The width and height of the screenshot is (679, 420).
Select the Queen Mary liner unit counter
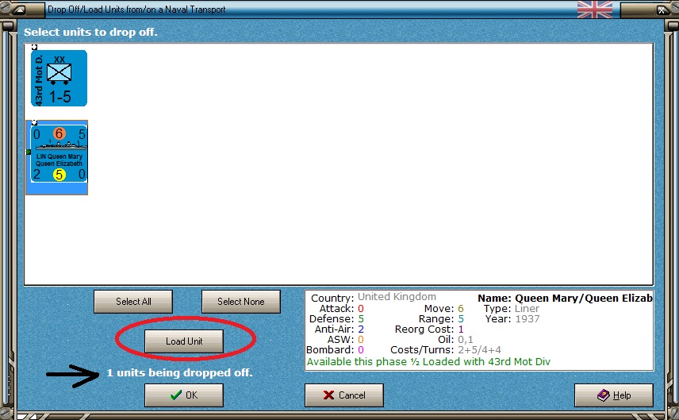coord(59,154)
